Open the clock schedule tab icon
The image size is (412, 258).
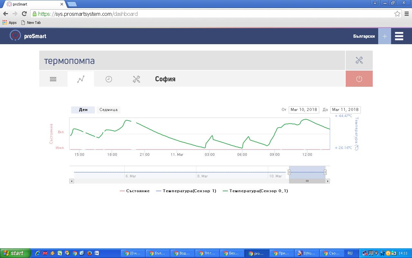pyautogui.click(x=109, y=79)
